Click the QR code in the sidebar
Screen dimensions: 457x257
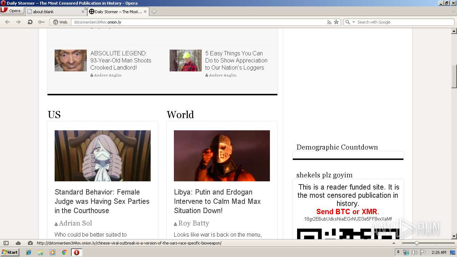(x=348, y=233)
